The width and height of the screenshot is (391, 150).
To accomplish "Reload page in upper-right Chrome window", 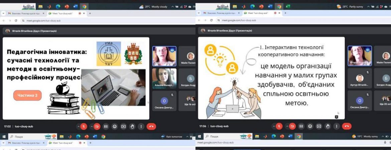I will 212,20.
